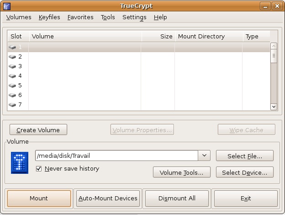Open the Keyfiles menu
285x215 pixels.
click(49, 17)
